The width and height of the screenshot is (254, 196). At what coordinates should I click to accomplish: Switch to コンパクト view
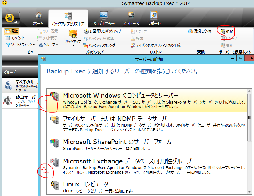click(x=14, y=38)
